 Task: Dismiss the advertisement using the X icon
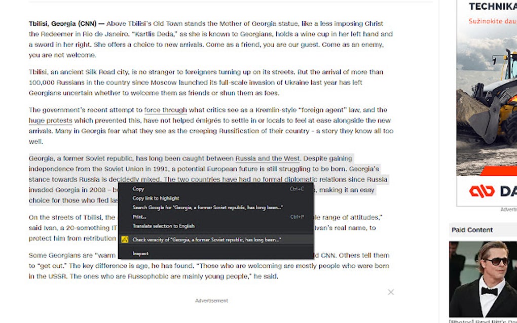[391, 292]
